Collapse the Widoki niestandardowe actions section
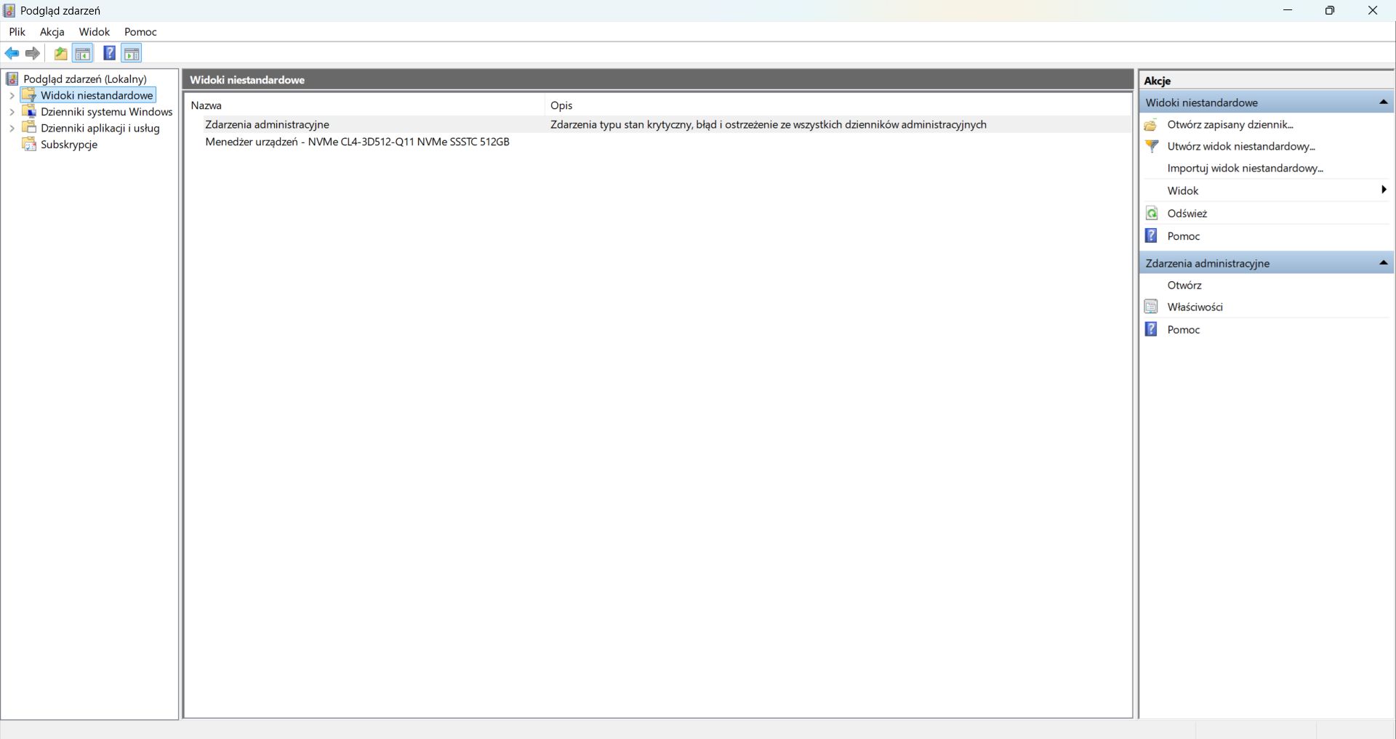 coord(1384,102)
